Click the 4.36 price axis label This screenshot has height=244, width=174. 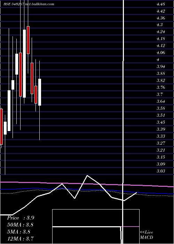tap(161, 18)
